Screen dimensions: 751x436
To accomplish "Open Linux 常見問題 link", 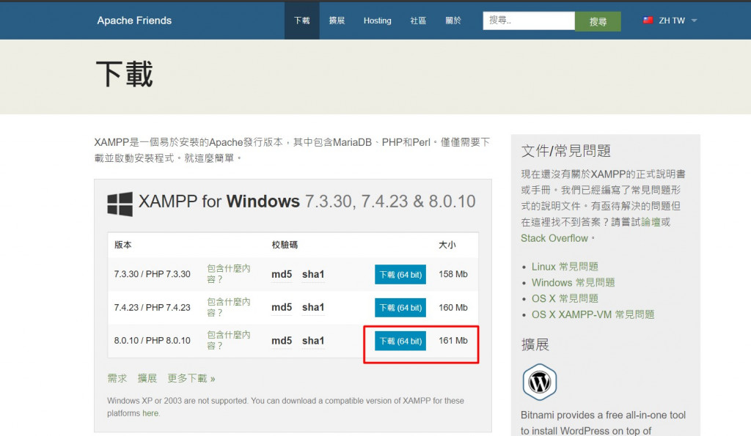I will 565,267.
